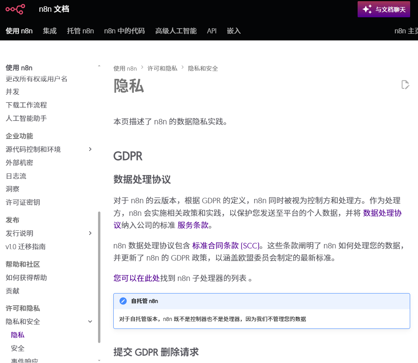Open 贡献 sidebar item
The image size is (418, 363).
(x=13, y=291)
